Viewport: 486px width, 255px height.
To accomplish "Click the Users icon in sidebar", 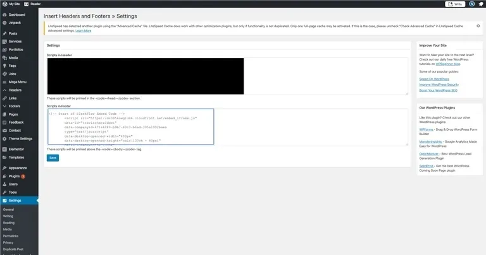I will point(4,184).
